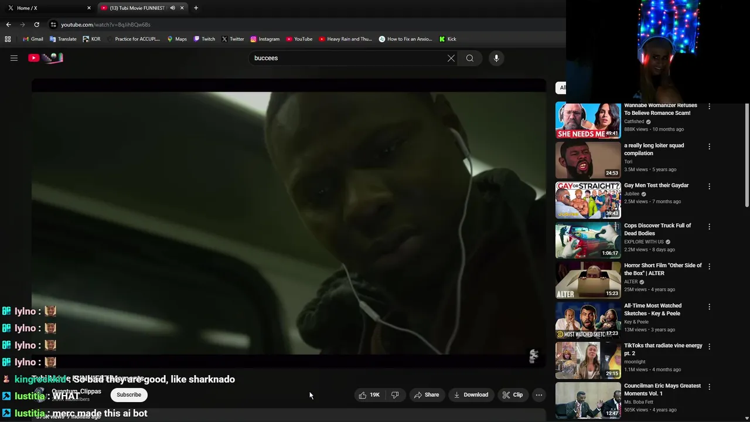Image resolution: width=750 pixels, height=422 pixels.
Task: Close the Tubi Movie YouTube tab
Action: tap(182, 8)
